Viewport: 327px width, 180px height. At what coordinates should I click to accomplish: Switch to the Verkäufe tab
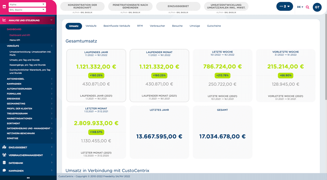click(91, 26)
